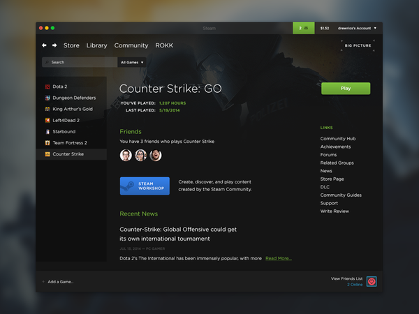419x314 pixels.
Task: Open the Related Groups link
Action: [337, 163]
